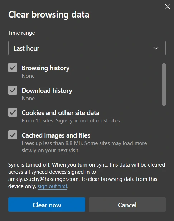Select the Browsing history label text
The height and width of the screenshot is (221, 174).
click(46, 68)
